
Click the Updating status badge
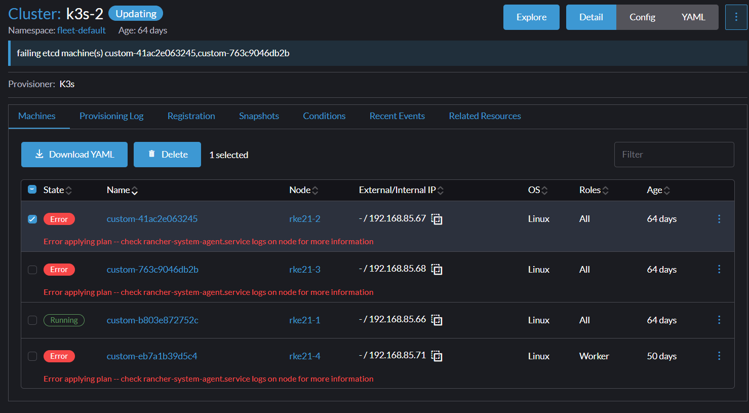(x=136, y=14)
